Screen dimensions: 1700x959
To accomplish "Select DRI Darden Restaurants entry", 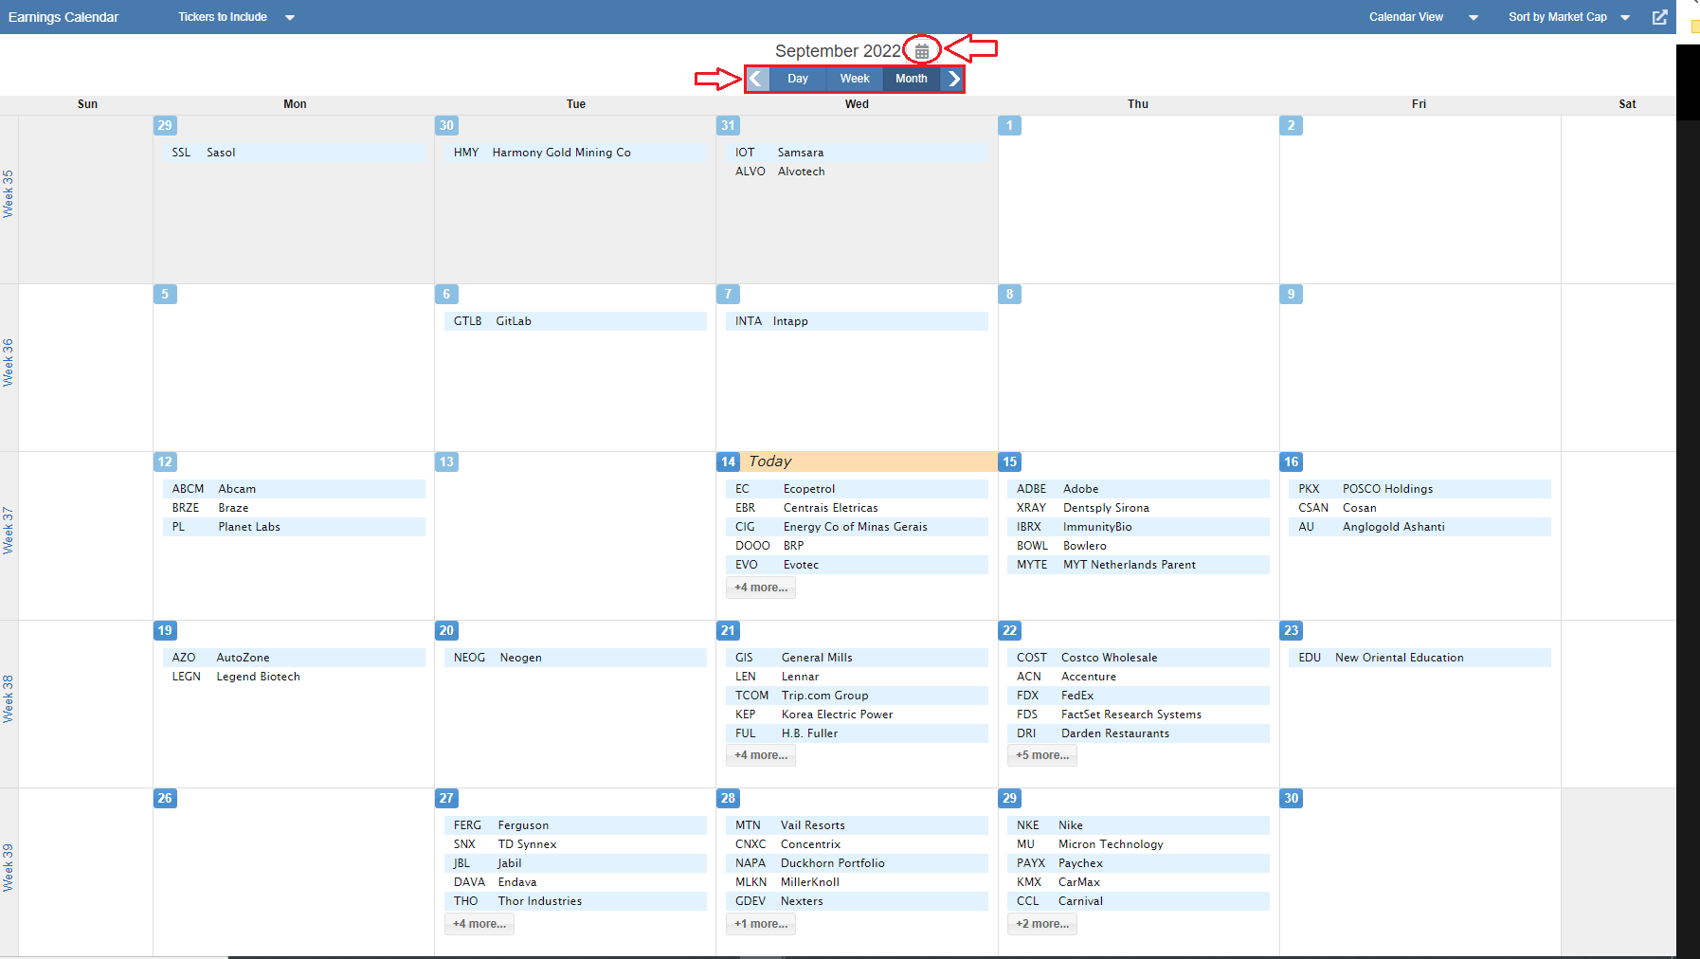I will [x=1138, y=733].
